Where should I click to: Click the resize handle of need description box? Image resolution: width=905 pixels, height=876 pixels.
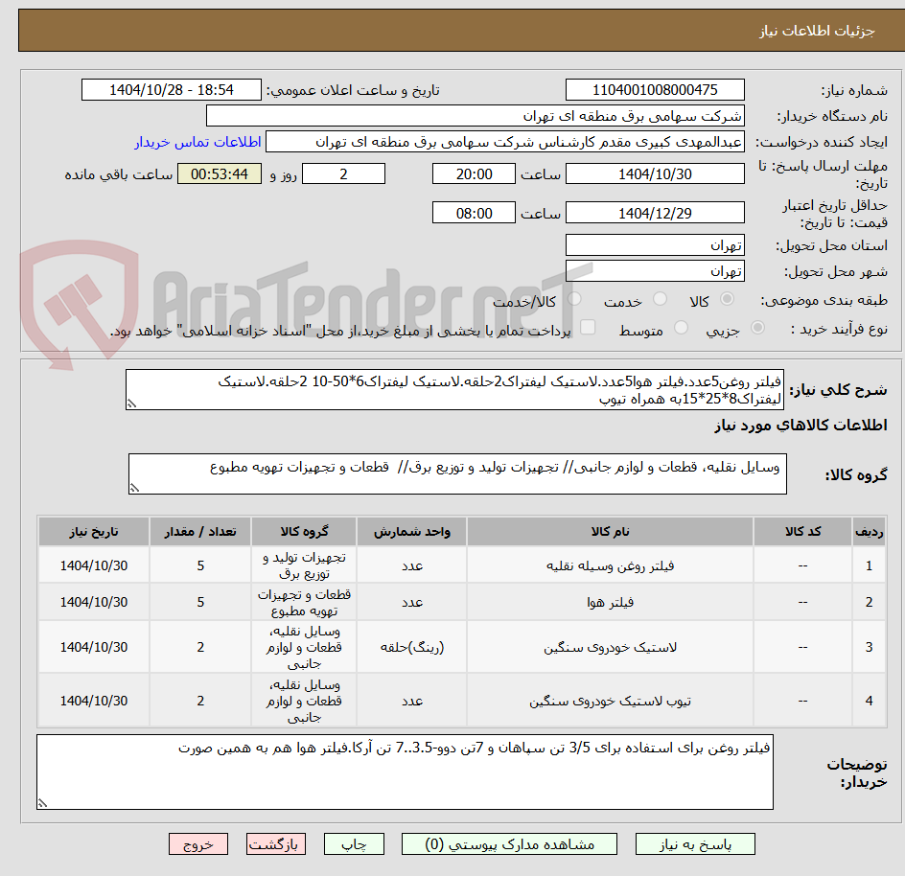pyautogui.click(x=131, y=403)
